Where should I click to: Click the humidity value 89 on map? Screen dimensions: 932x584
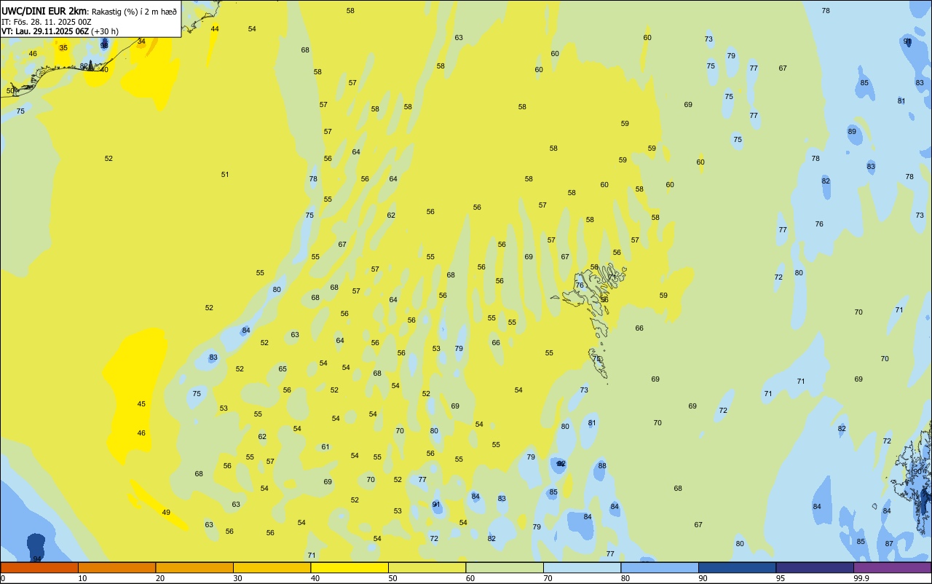click(x=852, y=131)
